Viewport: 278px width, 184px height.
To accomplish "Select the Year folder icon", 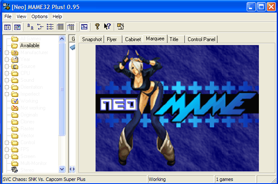I will [15, 59].
